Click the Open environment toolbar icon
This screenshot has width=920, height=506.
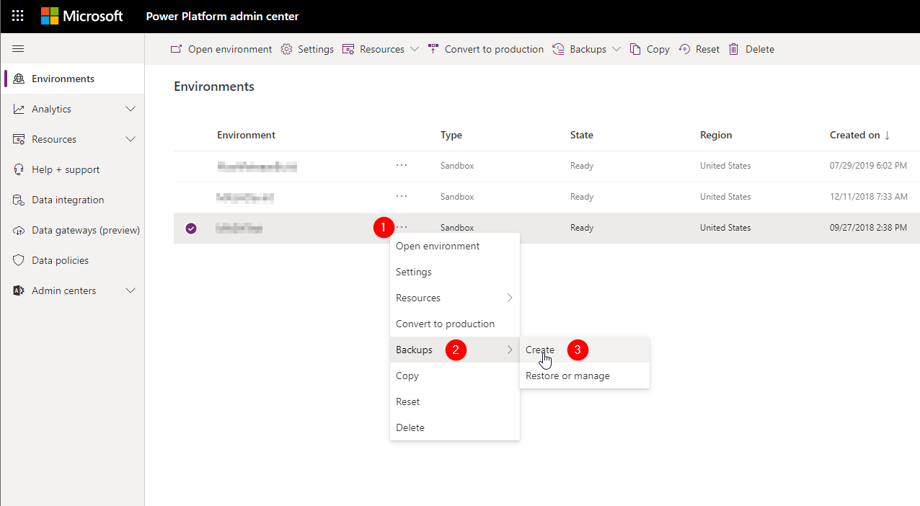click(176, 49)
